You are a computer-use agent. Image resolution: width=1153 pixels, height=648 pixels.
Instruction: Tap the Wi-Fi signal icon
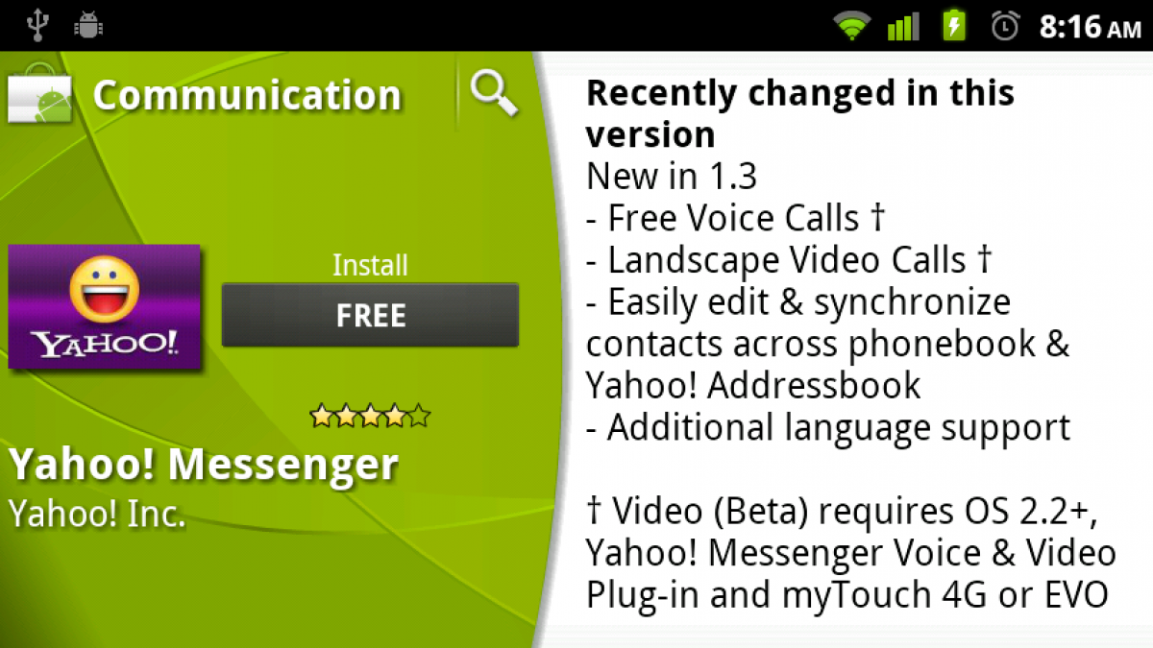(x=852, y=26)
